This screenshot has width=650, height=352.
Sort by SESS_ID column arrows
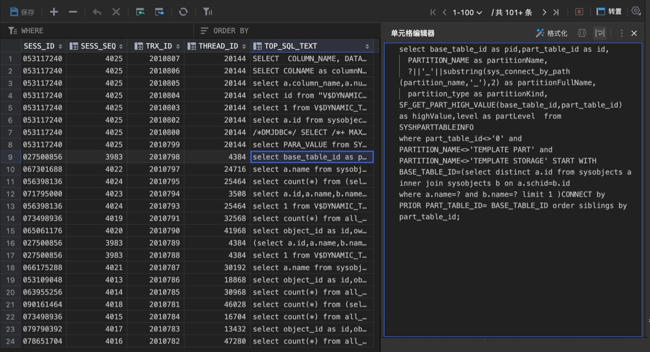tap(61, 46)
